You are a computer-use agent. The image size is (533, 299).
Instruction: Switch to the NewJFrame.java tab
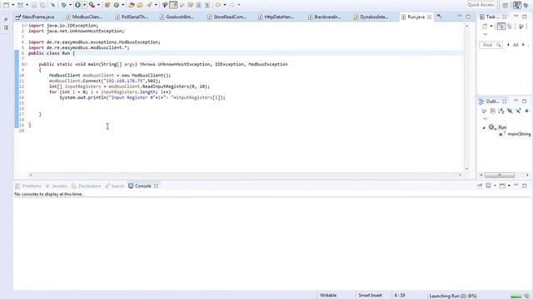coord(35,17)
